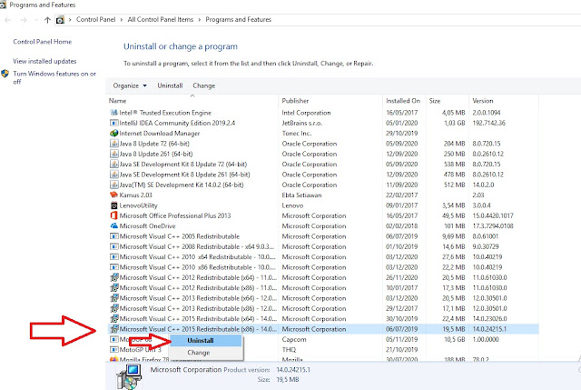Screen dimensions: 581x390
Task: Open the Control Panel Home link
Action: [43, 42]
